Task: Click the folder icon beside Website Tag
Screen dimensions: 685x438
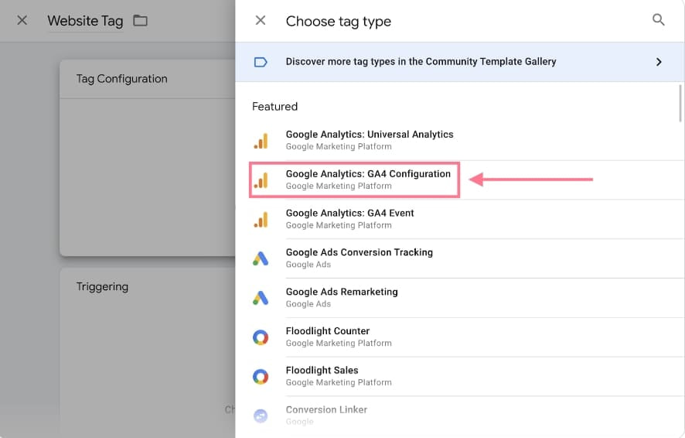Action: click(140, 21)
